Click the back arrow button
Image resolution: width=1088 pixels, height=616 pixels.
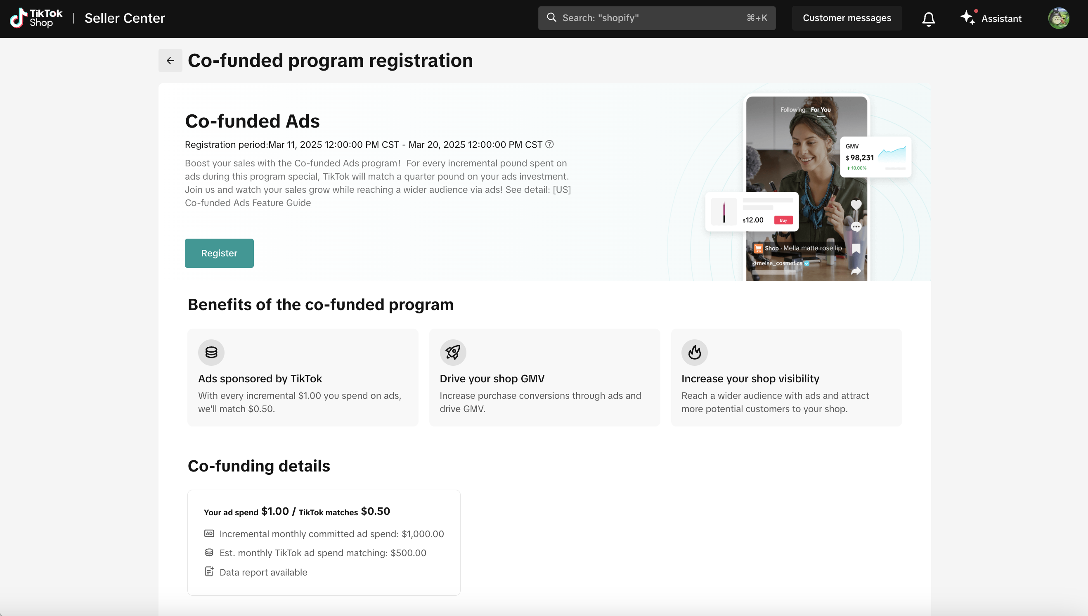click(x=170, y=61)
